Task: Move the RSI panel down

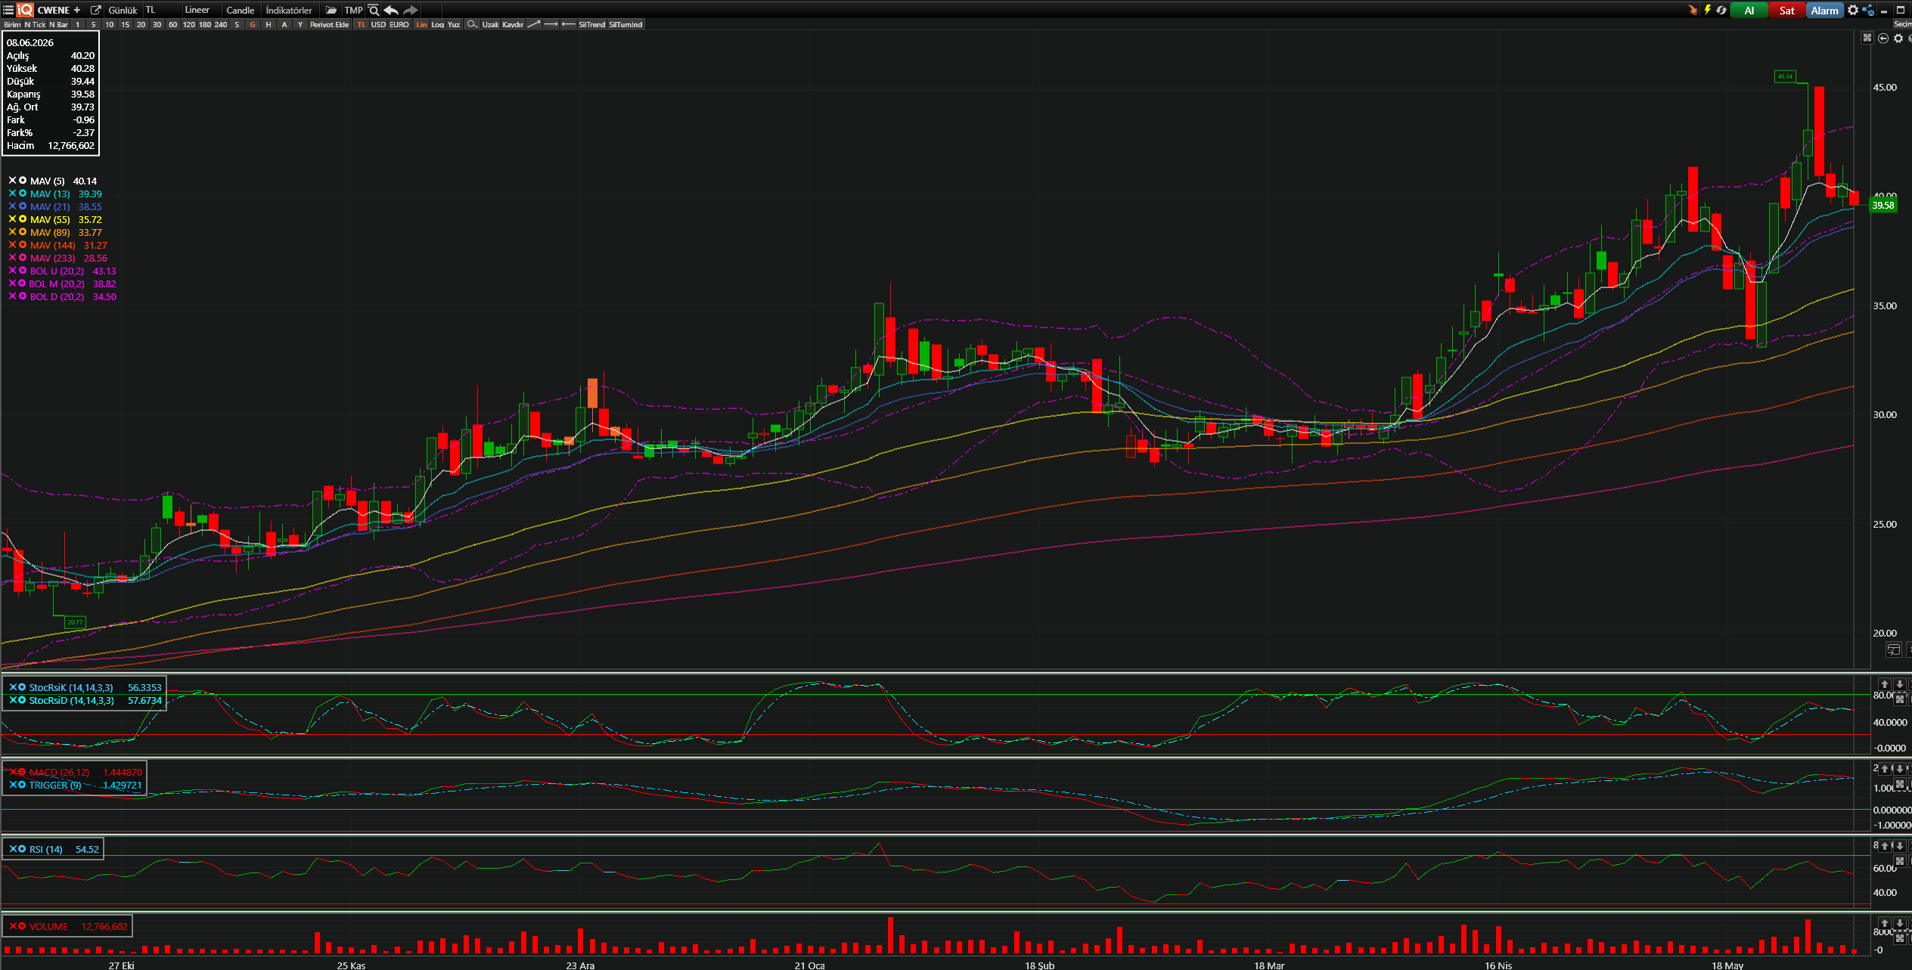Action: (1899, 846)
